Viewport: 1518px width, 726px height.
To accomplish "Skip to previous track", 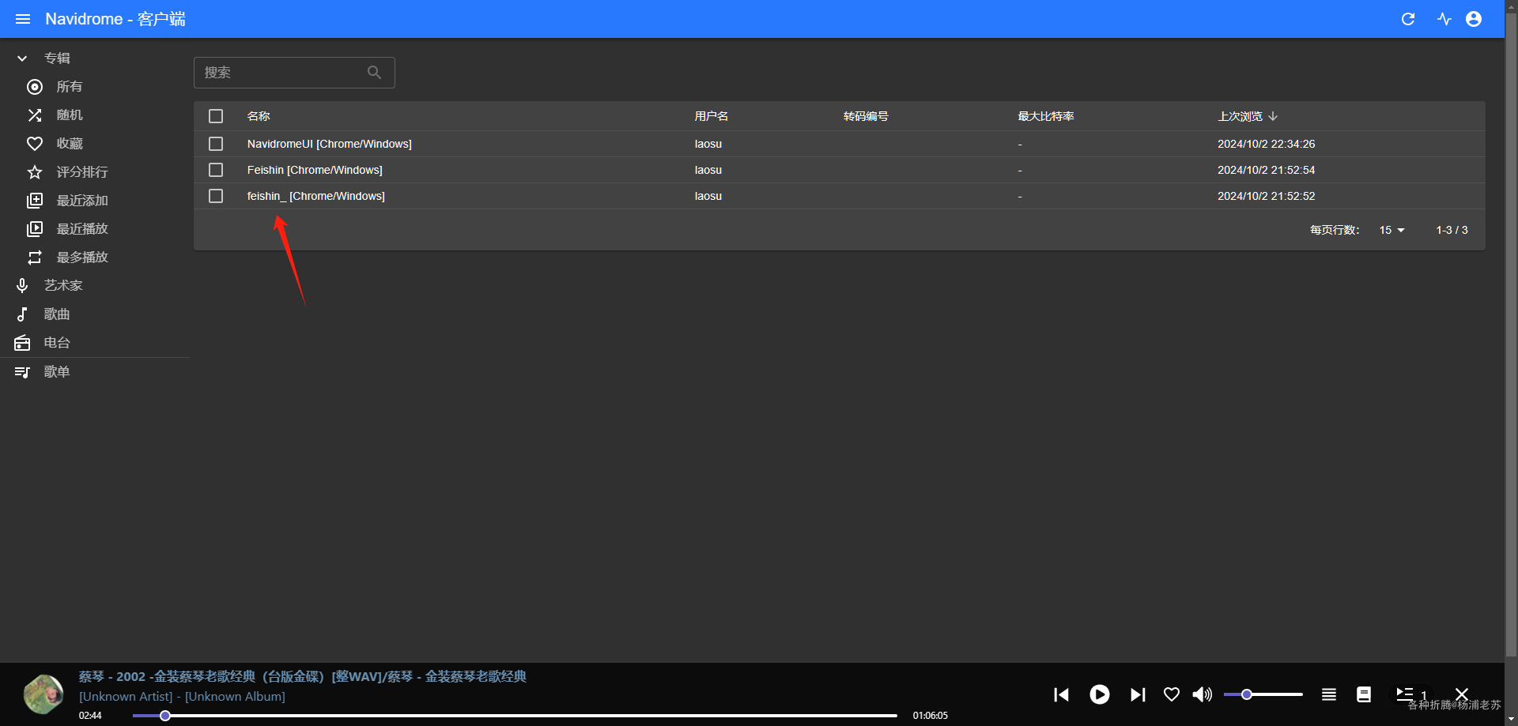I will click(1062, 694).
